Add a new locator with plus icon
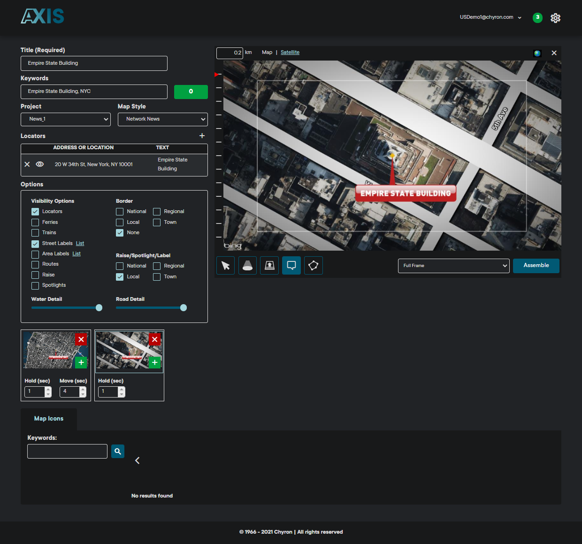The width and height of the screenshot is (582, 544). click(202, 136)
